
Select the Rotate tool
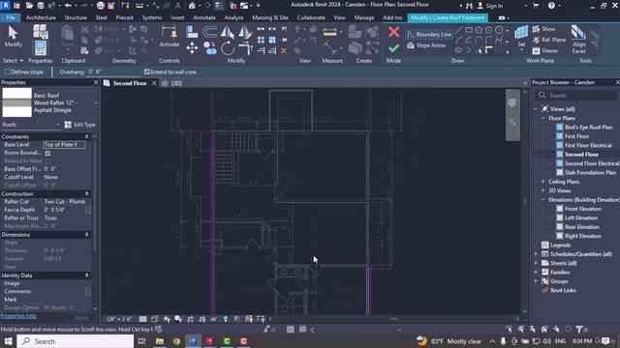pos(228,48)
